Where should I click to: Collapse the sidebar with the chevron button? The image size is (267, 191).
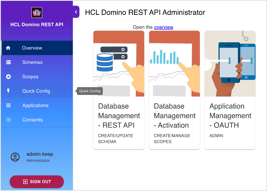[x=76, y=12]
